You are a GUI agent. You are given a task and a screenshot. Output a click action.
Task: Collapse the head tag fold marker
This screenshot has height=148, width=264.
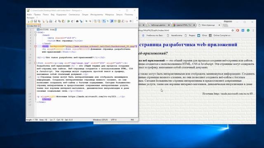click(x=35, y=35)
